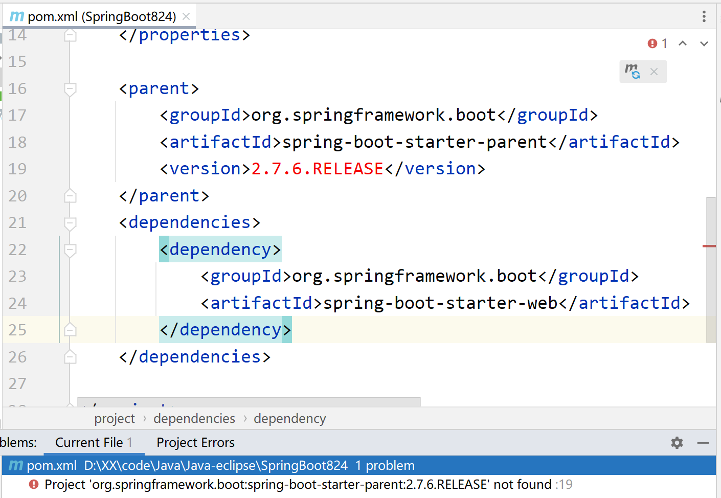
Task: Select the pom.xml (SpringBoot824) tab
Action: [x=99, y=16]
